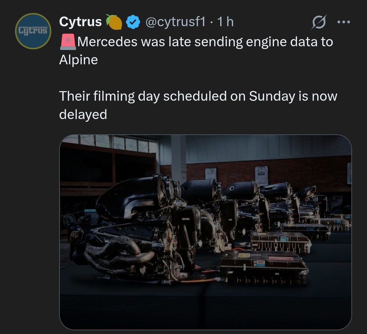Screen dimensions: 367x334
Task: Click the word "Sunday" in the tweet
Action: (x=273, y=96)
